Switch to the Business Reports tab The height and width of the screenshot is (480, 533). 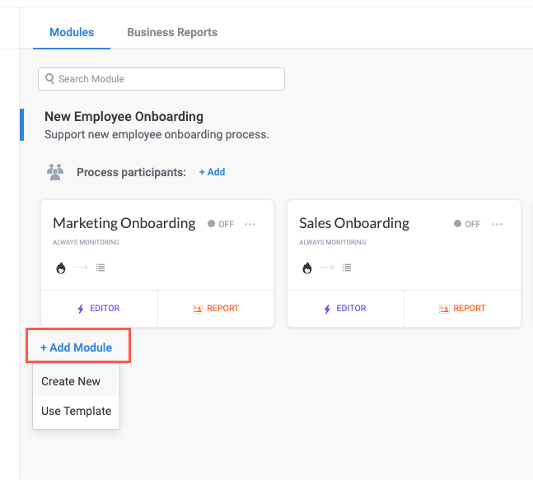tap(172, 32)
